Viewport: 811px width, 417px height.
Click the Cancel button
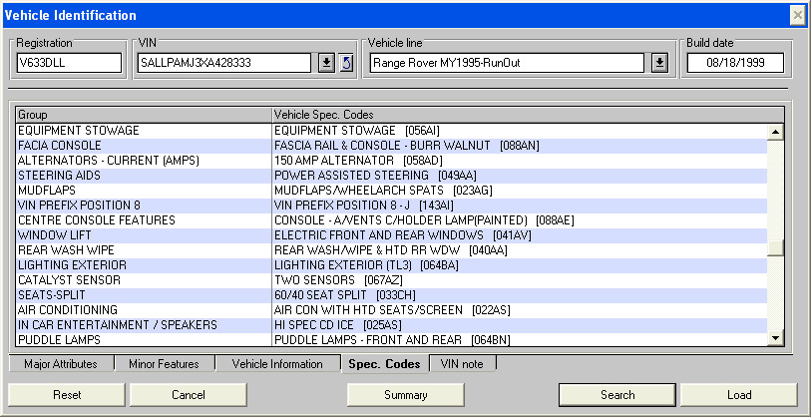coord(189,395)
